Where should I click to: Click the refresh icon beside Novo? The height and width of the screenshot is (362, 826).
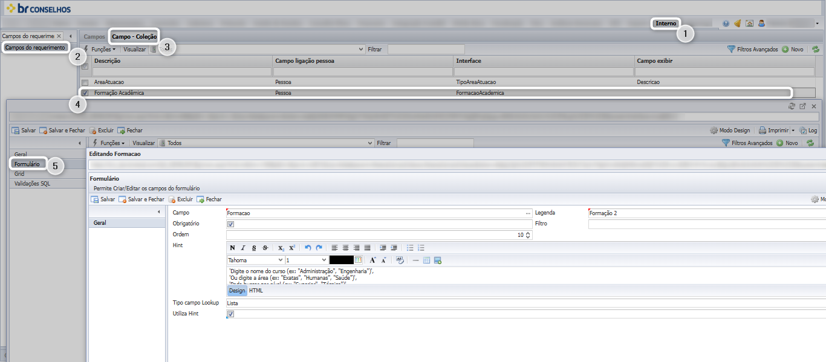tap(815, 49)
